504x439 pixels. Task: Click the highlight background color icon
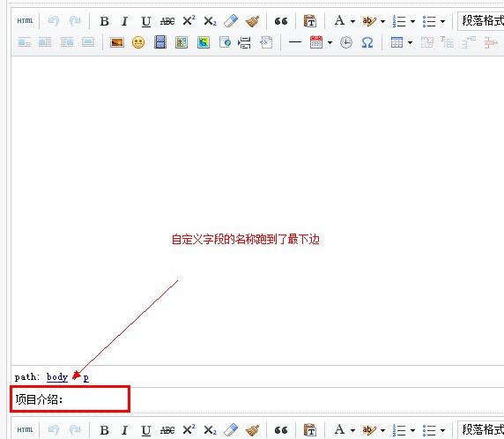pos(368,21)
